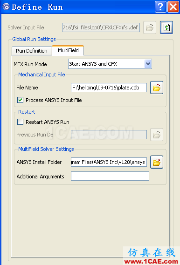The image size is (180, 265).
Task: Click the MFX Run Mode label
Action: coord(30,64)
